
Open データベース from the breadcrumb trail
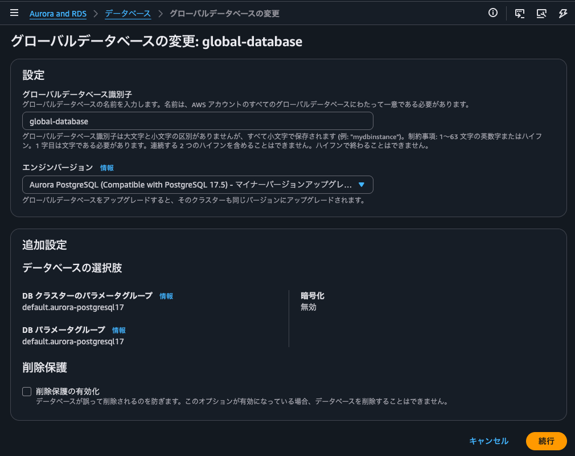[x=128, y=13]
